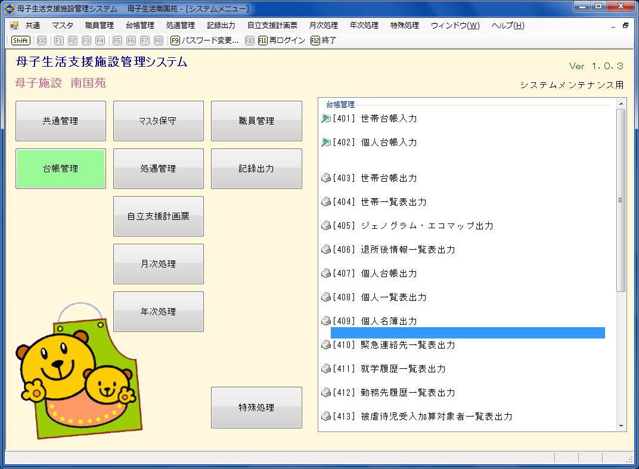Click the printer icon beside [412] 勤務先履歴一覧表出力
This screenshot has width=639, height=469.
(325, 393)
